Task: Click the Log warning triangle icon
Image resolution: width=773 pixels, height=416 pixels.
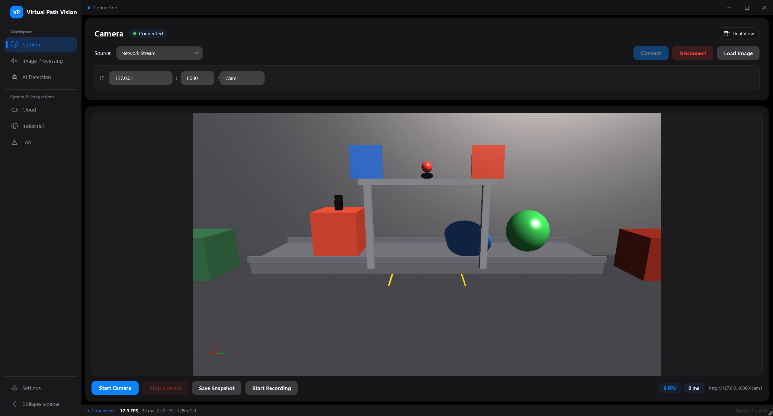Action: 14,142
